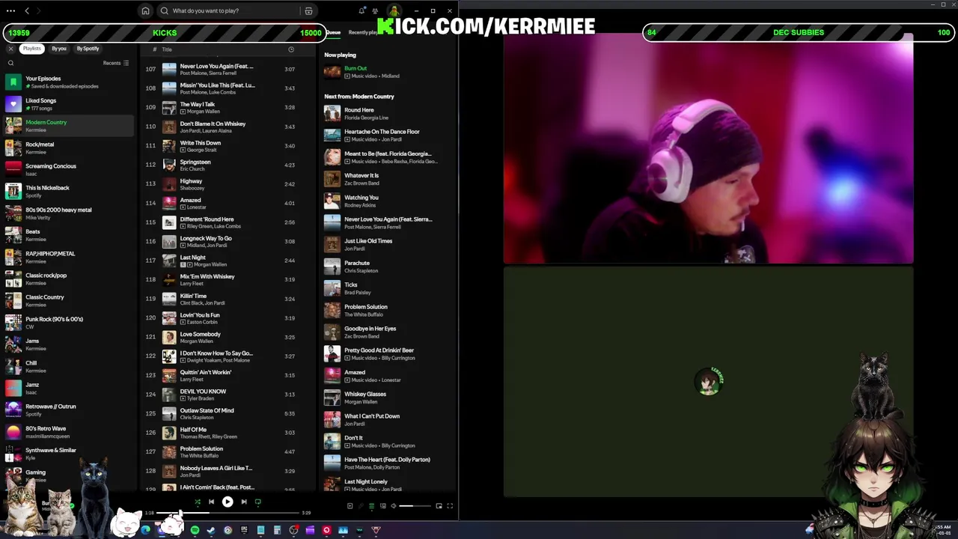Viewport: 958px width, 539px height.
Task: Search within Your Library magnifier
Action: (x=10, y=64)
